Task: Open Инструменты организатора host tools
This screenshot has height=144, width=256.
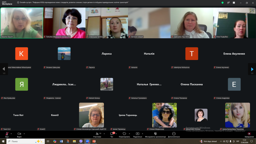Action: tap(155, 135)
